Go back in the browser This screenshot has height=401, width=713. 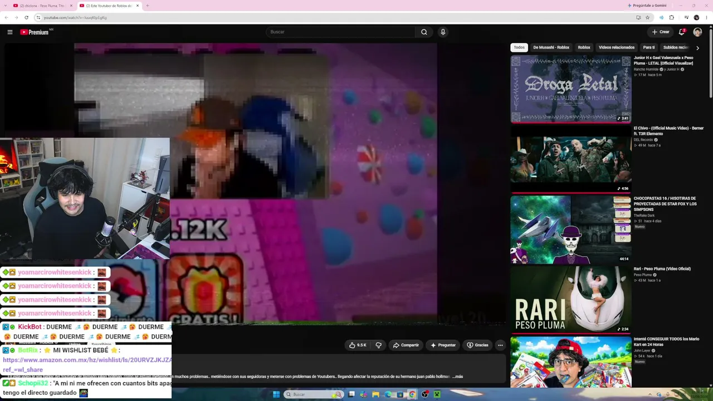pyautogui.click(x=6, y=17)
